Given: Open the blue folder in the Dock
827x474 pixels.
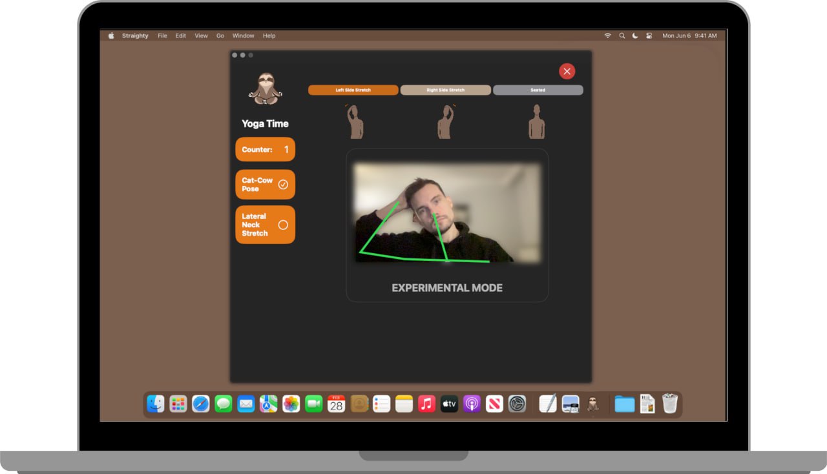Looking at the screenshot, I should (625, 404).
